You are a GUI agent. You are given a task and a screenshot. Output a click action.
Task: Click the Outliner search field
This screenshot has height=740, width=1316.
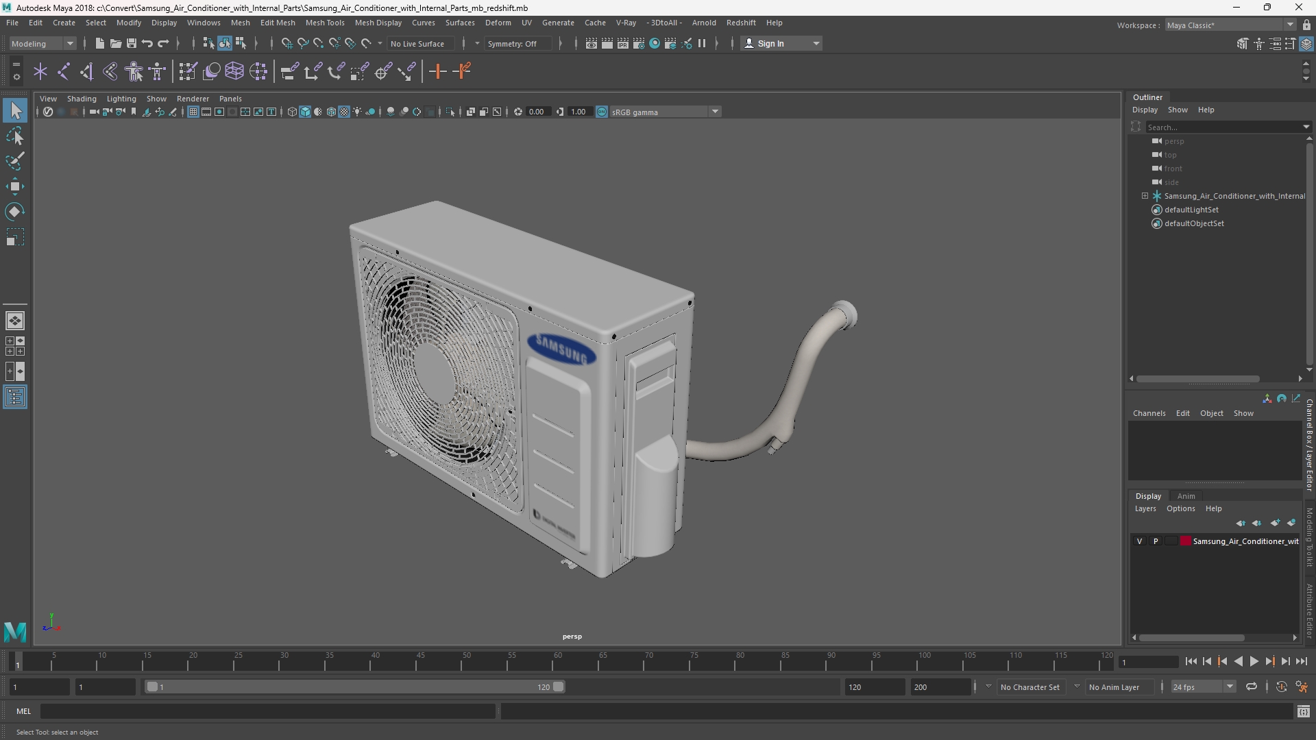click(1223, 127)
